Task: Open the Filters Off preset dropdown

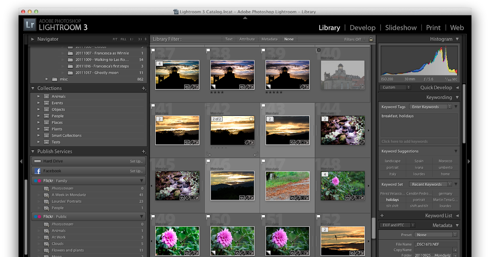Action: click(355, 39)
